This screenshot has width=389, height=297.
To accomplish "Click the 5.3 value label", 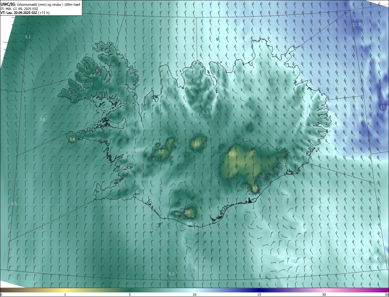I will pos(205,112).
